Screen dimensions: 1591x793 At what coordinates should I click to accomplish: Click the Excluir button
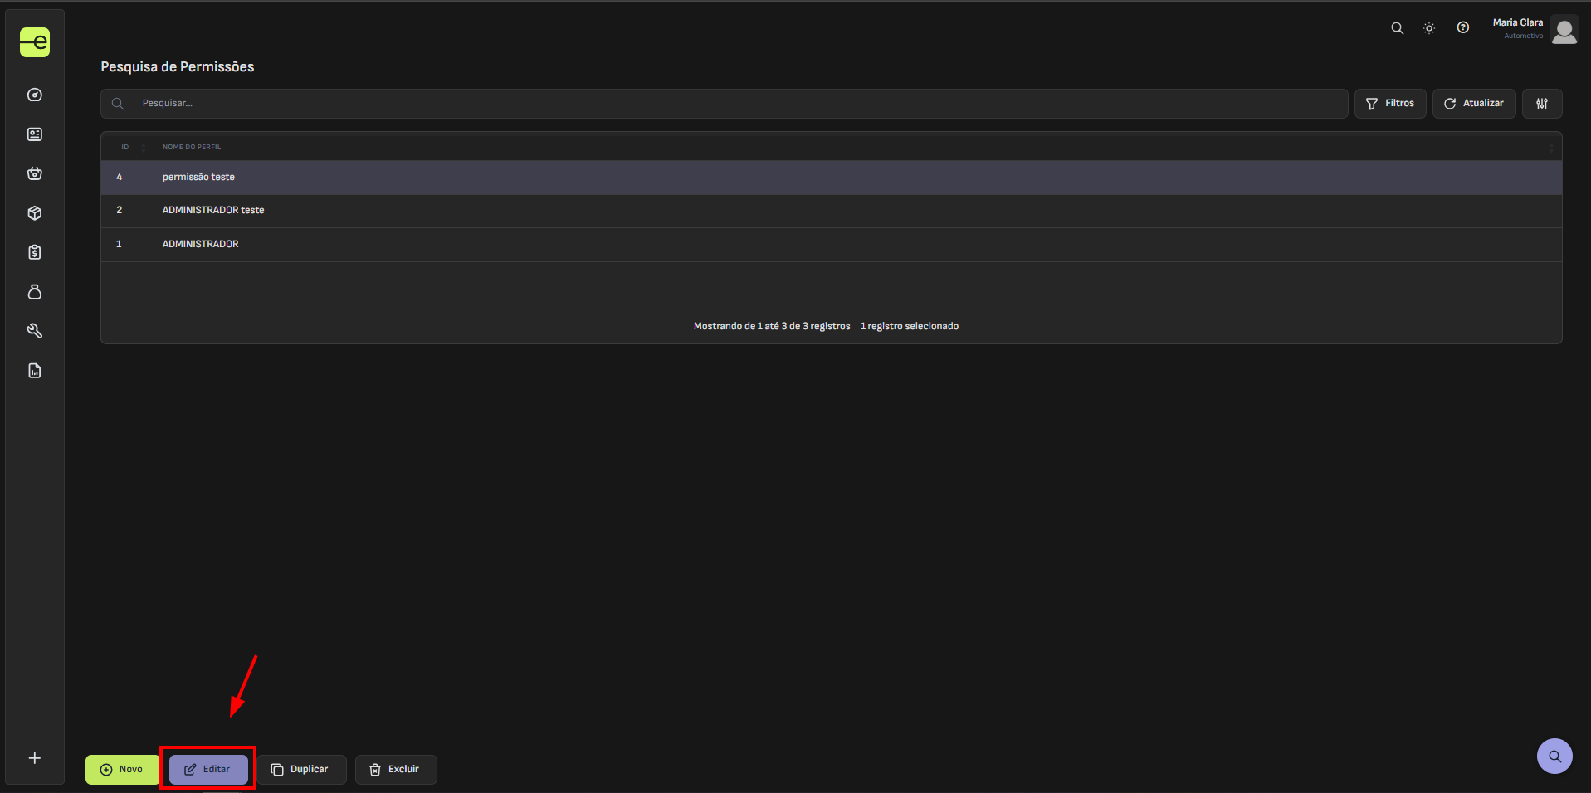(396, 770)
